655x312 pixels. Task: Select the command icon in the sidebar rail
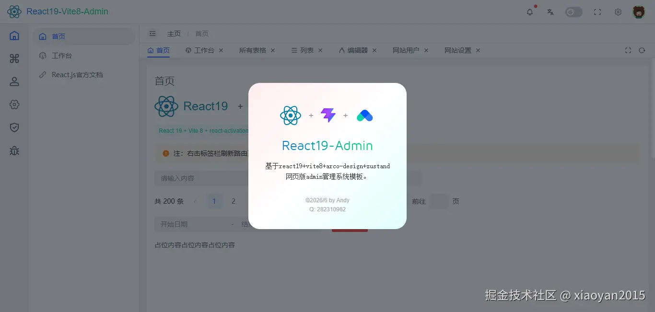pos(14,58)
